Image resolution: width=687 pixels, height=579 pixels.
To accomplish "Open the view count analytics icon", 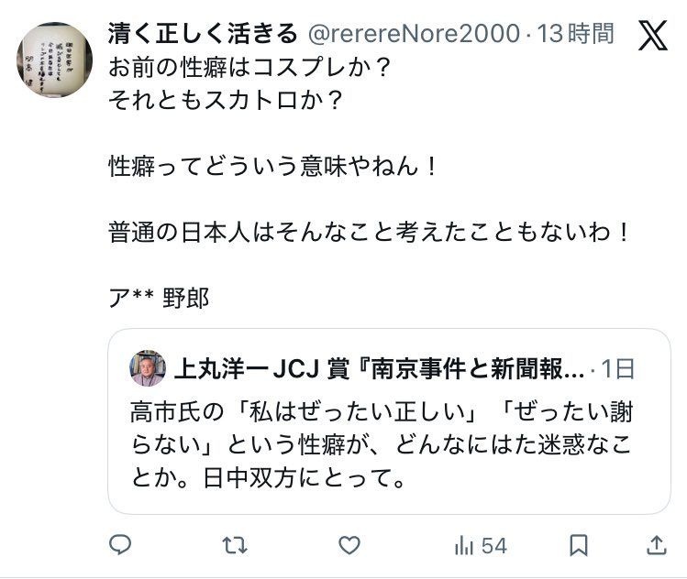I will pos(464,546).
